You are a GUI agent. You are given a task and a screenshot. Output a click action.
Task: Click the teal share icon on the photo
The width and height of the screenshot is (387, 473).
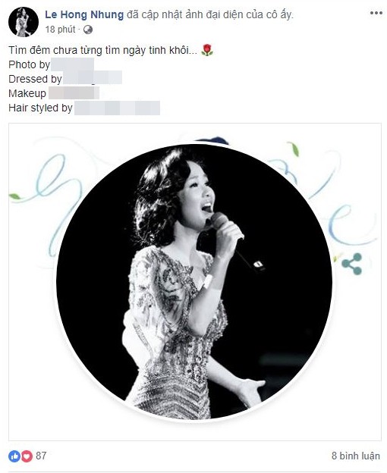click(x=351, y=264)
